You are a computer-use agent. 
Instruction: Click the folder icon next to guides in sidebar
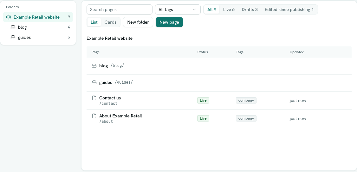pyautogui.click(x=13, y=37)
